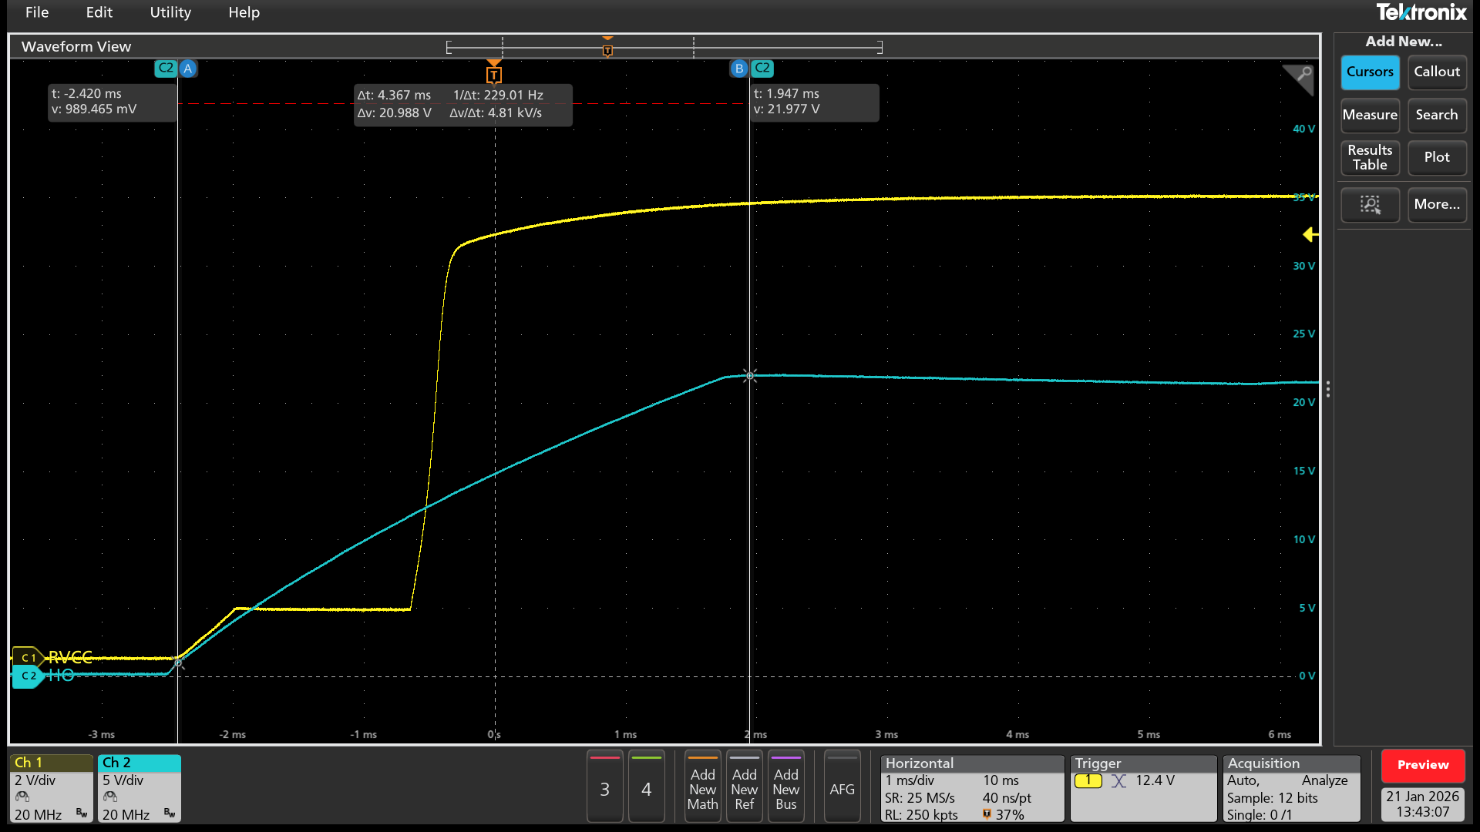The width and height of the screenshot is (1480, 832).
Task: Select cursor B handle at top
Action: click(x=739, y=69)
